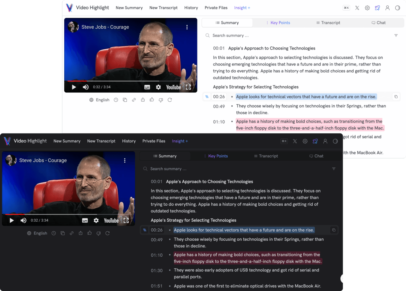The image size is (406, 291).
Task: Click the share icon under the light-window video
Action: [143, 100]
